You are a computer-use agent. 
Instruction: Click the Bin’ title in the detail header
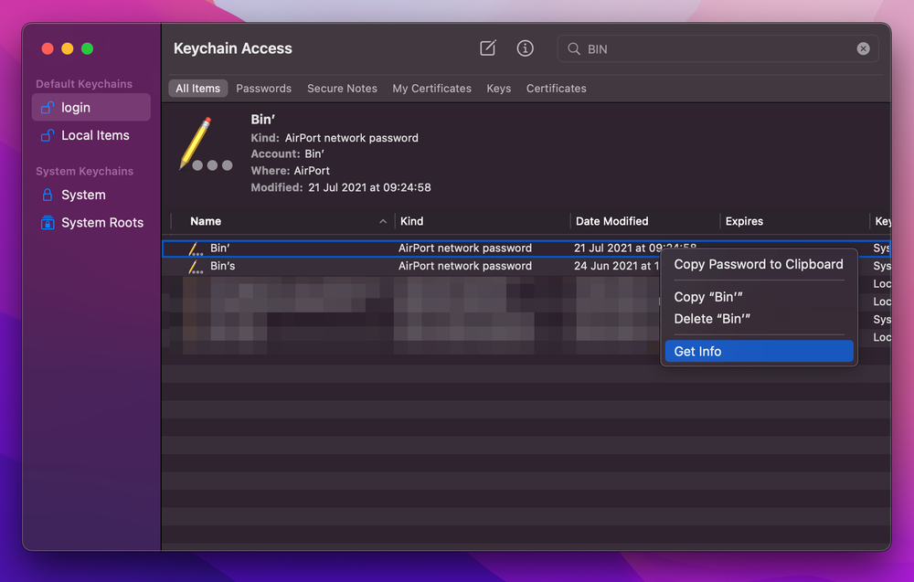(x=263, y=120)
